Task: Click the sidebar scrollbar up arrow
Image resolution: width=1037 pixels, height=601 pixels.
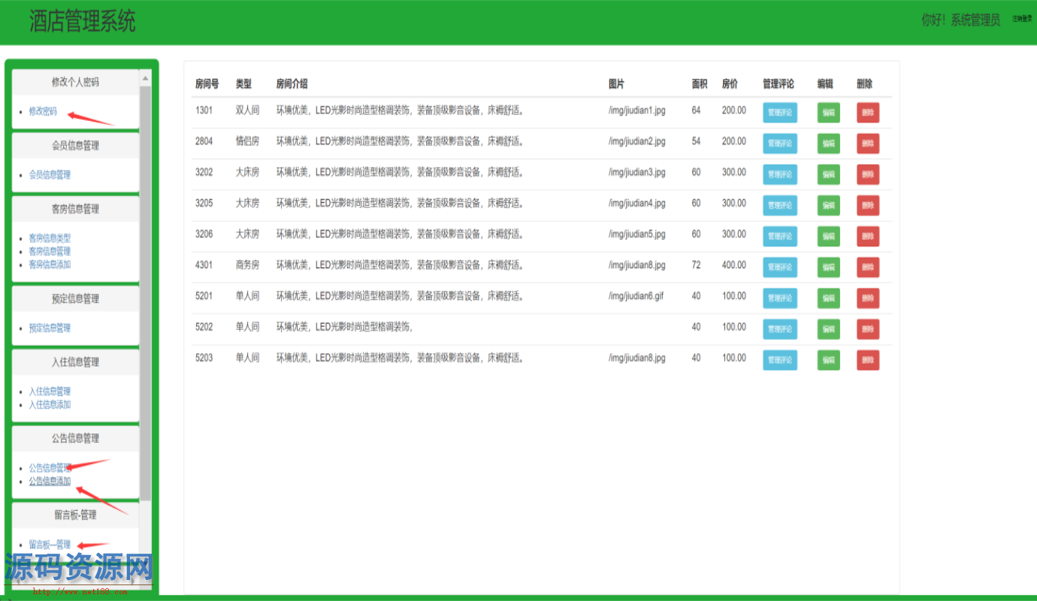Action: [x=145, y=78]
